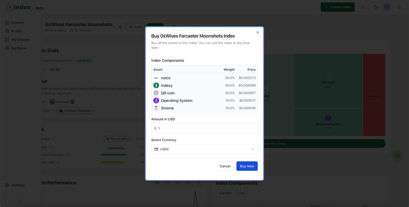Cancel the index purchase
This screenshot has height=207, width=409.
pos(225,166)
